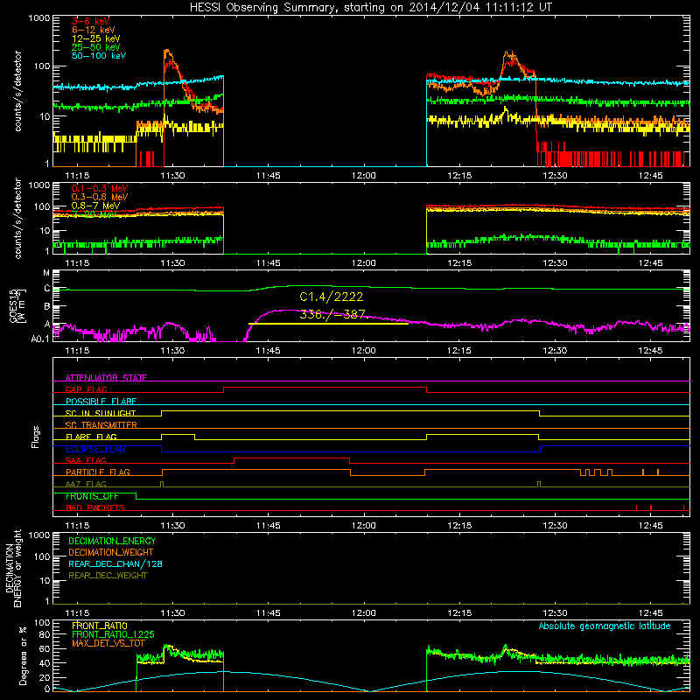Click the green 7-20 MeV legend label

[94, 214]
